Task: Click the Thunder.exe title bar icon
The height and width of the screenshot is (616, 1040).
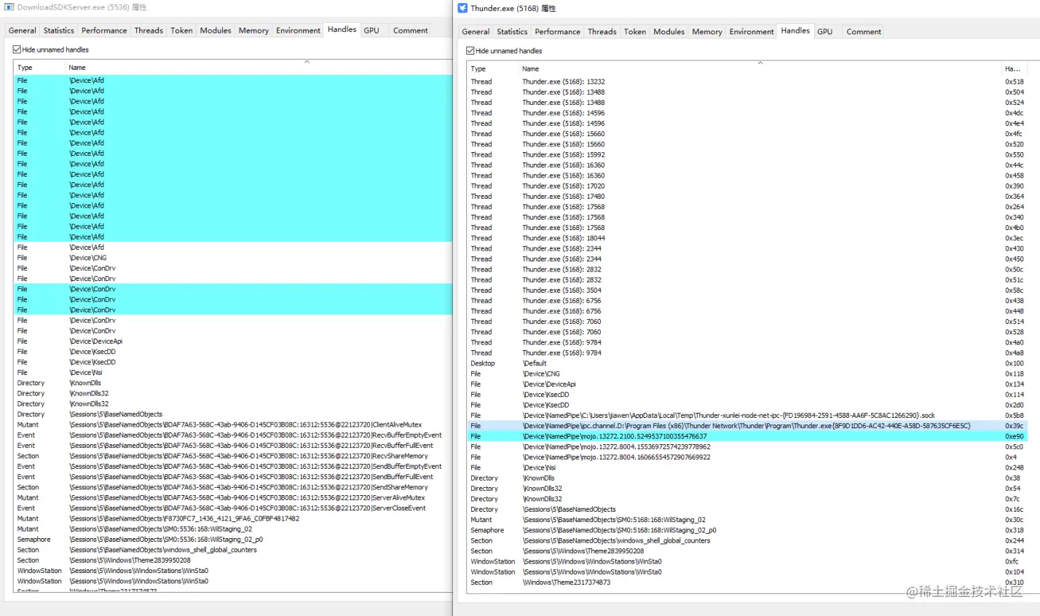Action: point(462,8)
